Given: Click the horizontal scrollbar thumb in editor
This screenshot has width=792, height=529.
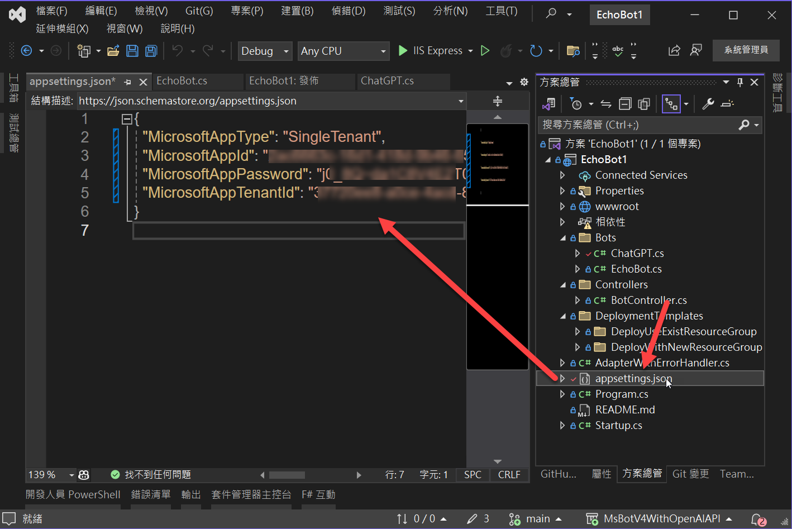Looking at the screenshot, I should (x=287, y=475).
